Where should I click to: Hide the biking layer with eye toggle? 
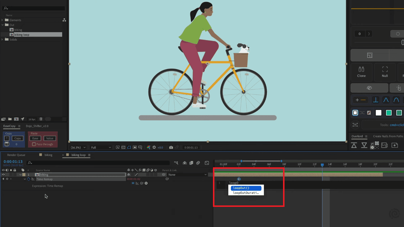tap(3, 175)
